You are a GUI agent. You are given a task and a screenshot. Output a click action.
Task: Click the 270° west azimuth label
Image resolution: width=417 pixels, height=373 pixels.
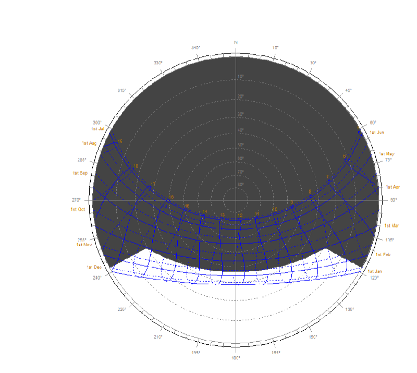coord(77,200)
